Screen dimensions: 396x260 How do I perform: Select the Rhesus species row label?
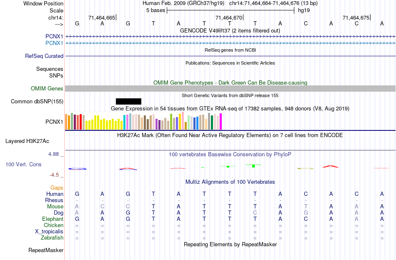point(54,200)
